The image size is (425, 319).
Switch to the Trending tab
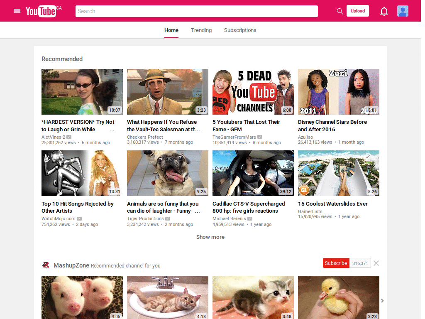tap(201, 30)
